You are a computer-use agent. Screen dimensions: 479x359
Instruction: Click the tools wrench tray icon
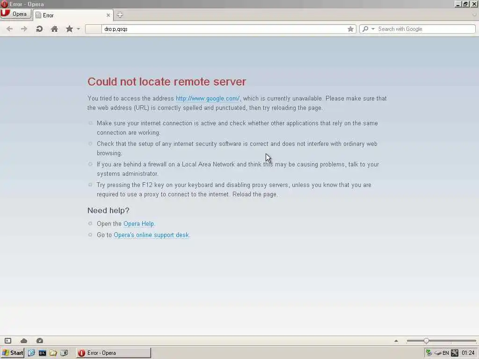pos(455,353)
